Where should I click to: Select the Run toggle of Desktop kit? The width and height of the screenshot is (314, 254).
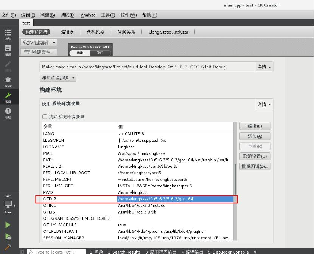pos(100,53)
